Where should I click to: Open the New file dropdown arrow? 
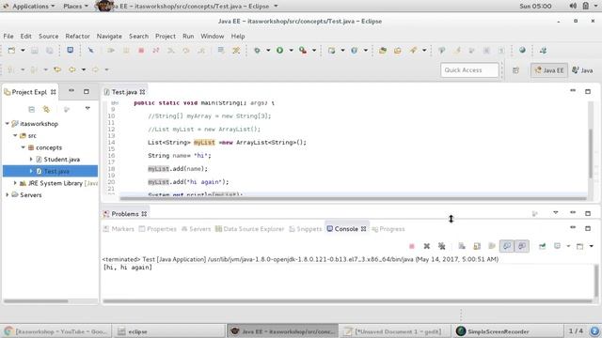click(23, 50)
